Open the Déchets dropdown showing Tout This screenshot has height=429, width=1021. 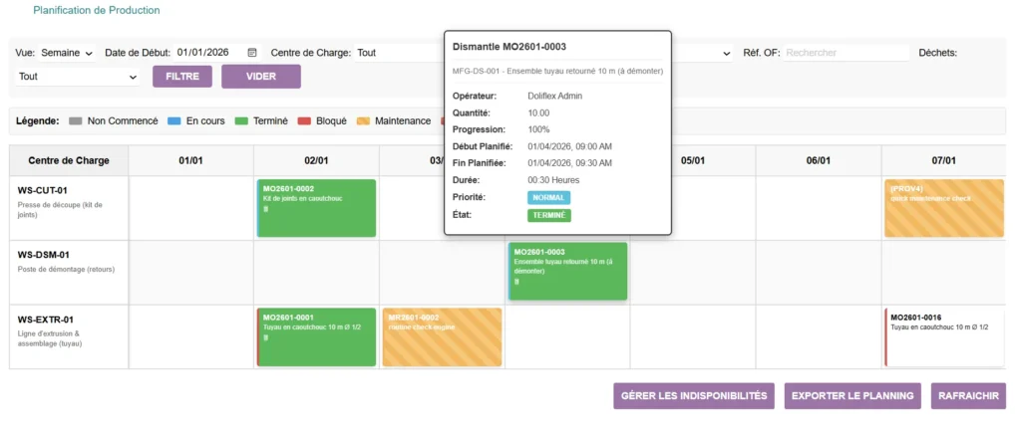tap(78, 76)
